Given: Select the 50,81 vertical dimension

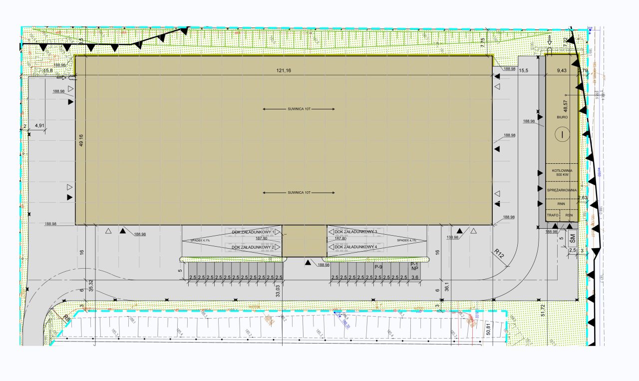Looking at the screenshot, I should click(489, 328).
